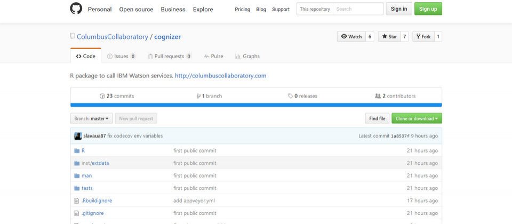Go to the Blog link
The height and width of the screenshot is (224, 512).
click(261, 10)
